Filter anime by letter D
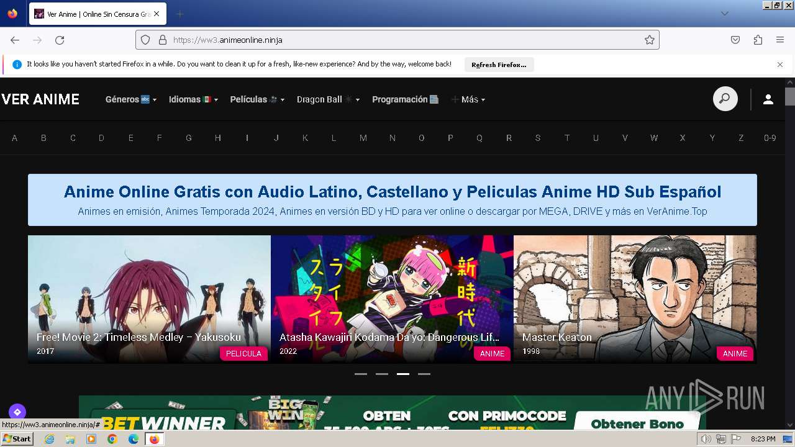Screen dimensions: 795x447 (x=101, y=138)
